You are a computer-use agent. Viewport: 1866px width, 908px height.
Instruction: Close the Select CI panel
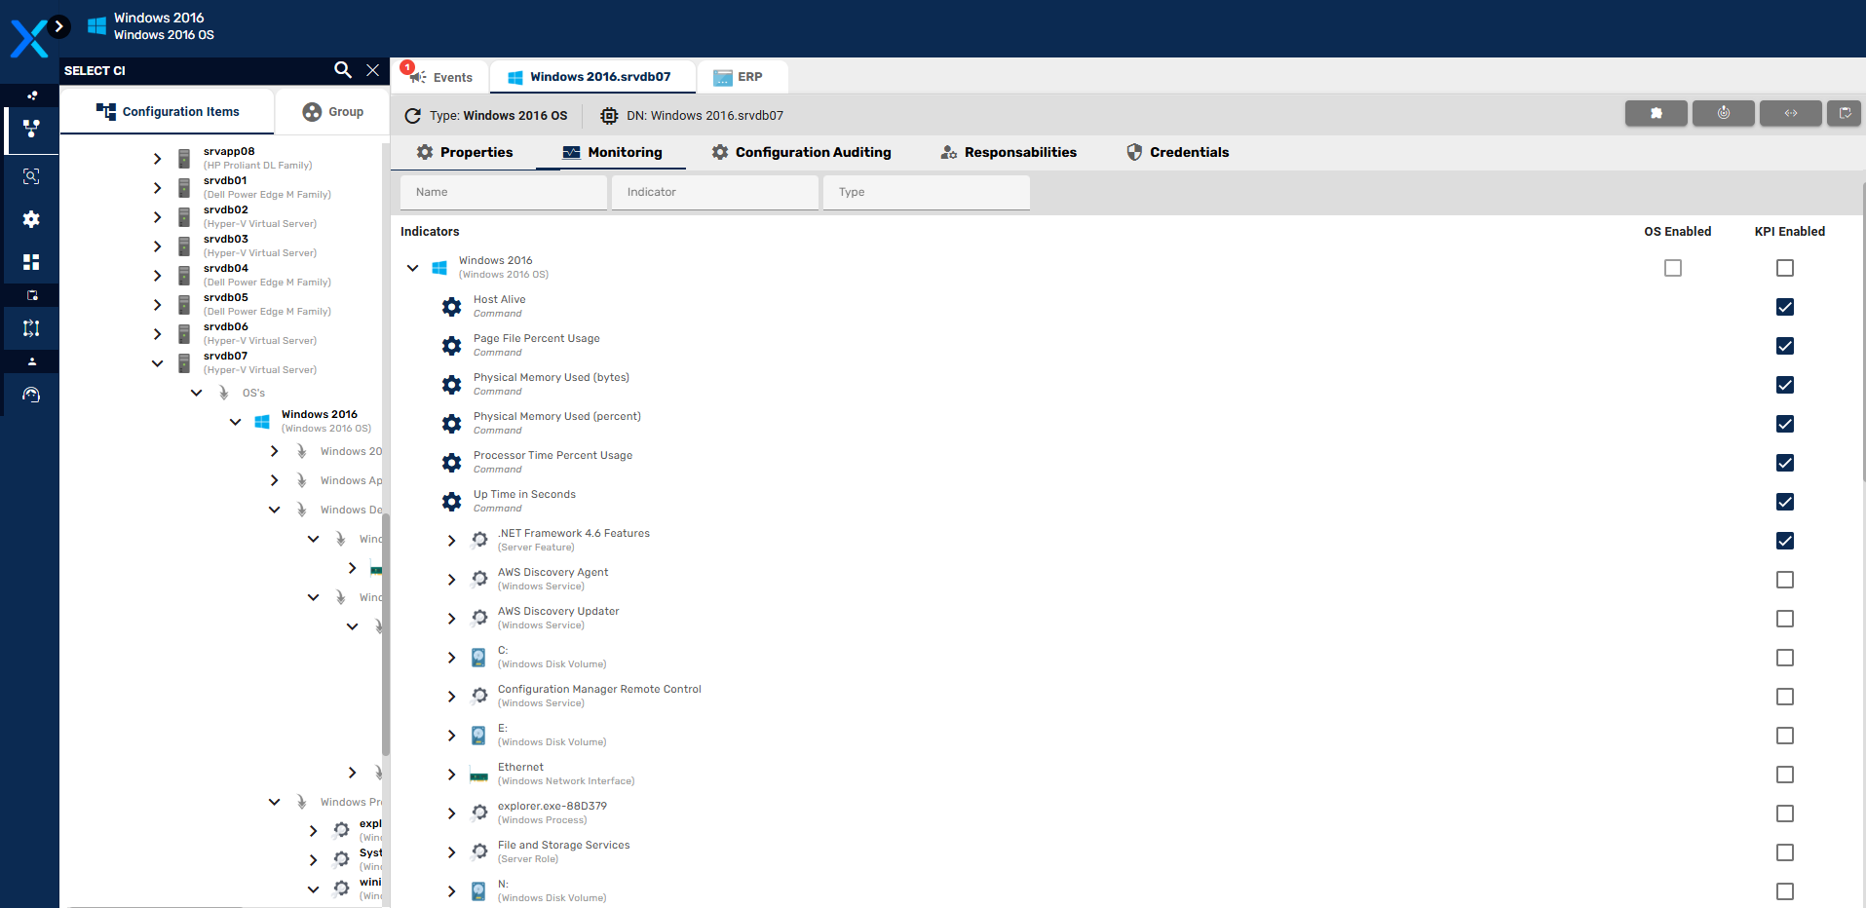372,70
